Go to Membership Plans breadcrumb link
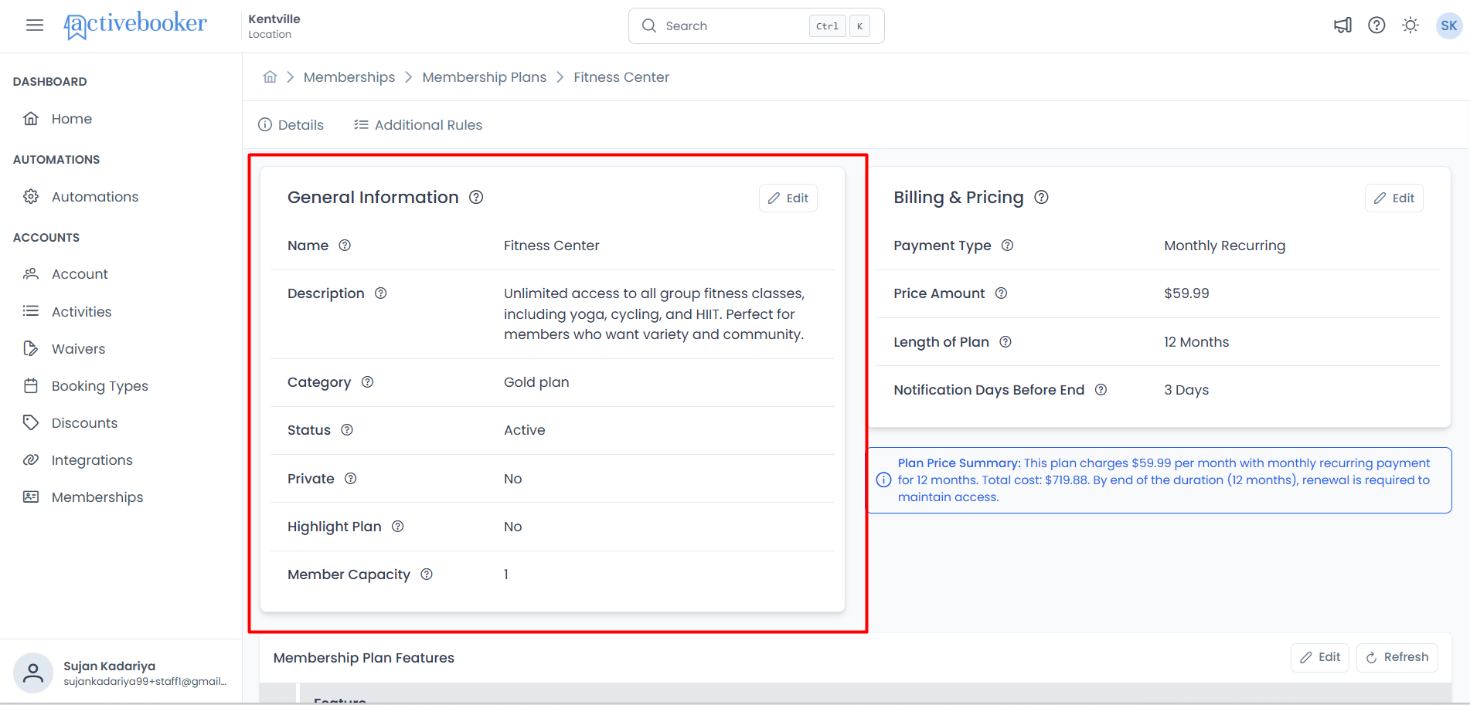Image resolution: width=1470 pixels, height=705 pixels. [x=485, y=77]
